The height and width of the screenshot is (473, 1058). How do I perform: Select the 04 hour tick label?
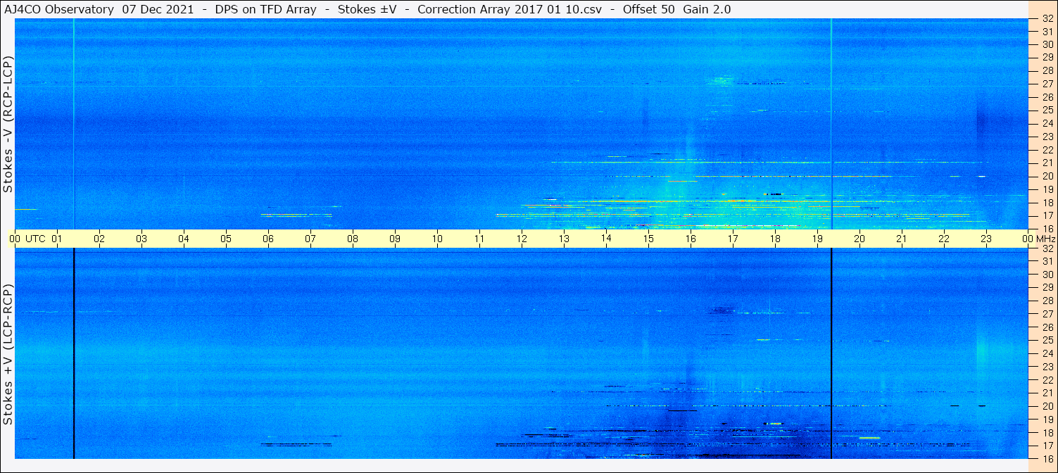(x=184, y=239)
